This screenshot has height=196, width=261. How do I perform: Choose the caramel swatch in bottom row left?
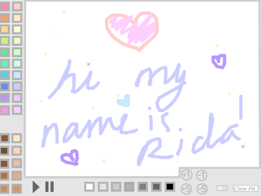(4, 188)
